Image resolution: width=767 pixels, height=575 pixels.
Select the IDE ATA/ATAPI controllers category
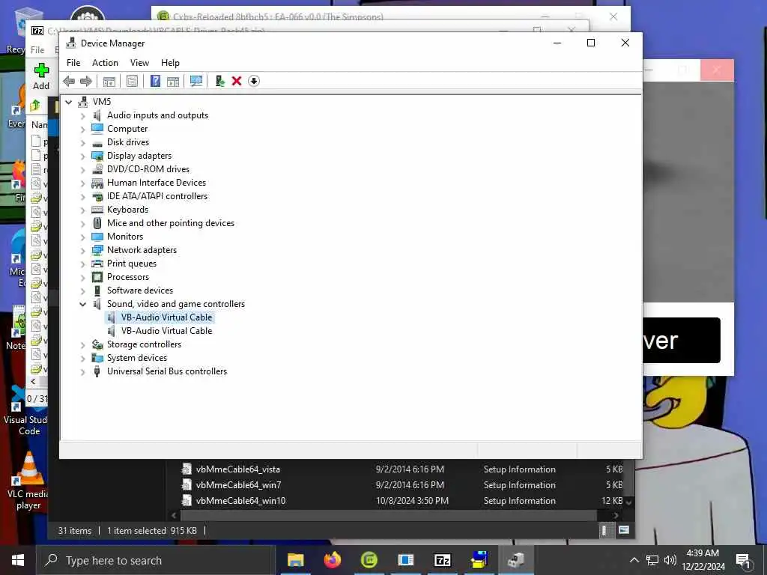[157, 196]
